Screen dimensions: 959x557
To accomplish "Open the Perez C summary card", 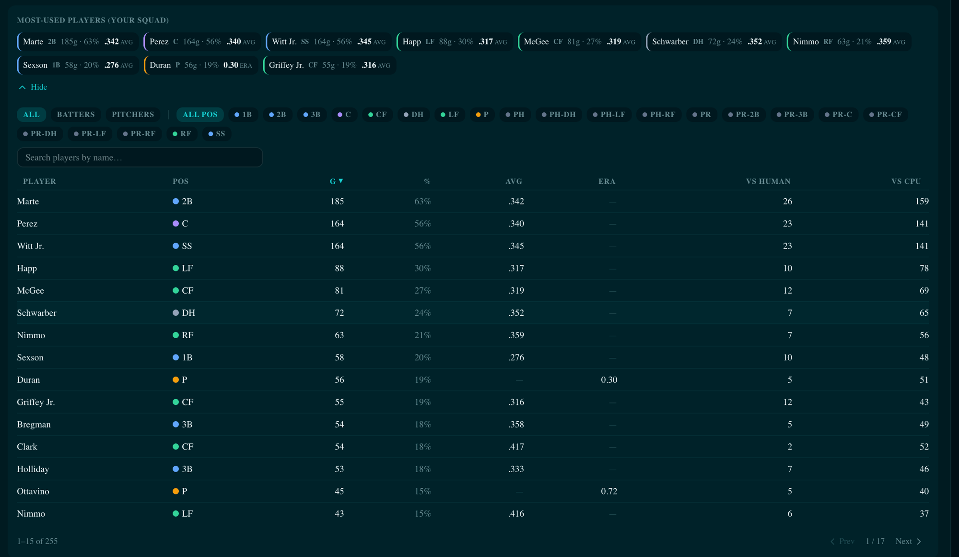I will [x=202, y=42].
